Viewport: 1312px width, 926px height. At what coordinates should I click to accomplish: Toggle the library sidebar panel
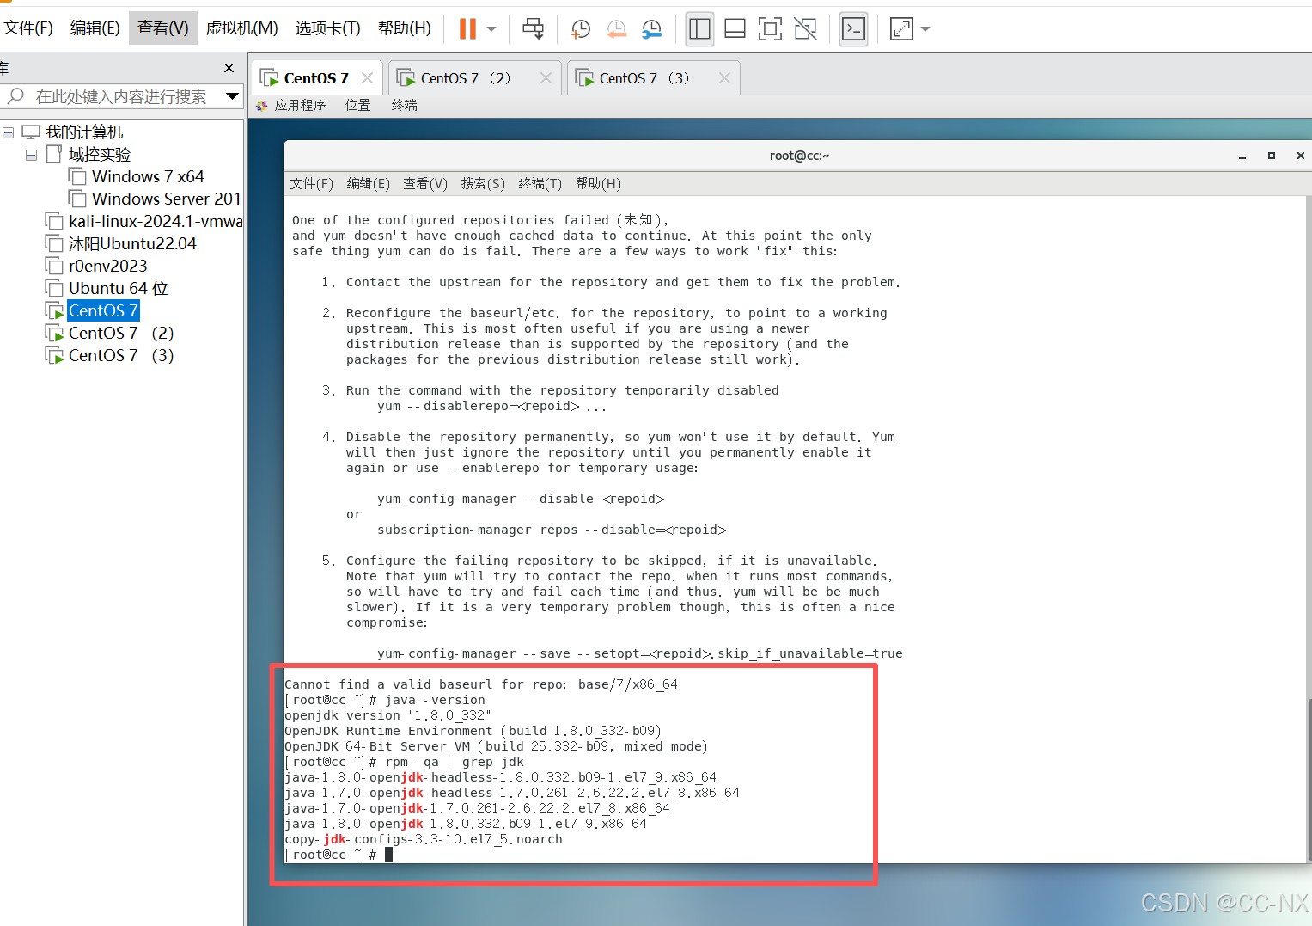point(700,28)
